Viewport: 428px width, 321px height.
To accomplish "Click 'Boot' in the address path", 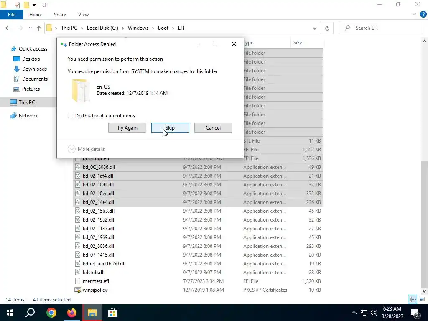I will pos(163,28).
